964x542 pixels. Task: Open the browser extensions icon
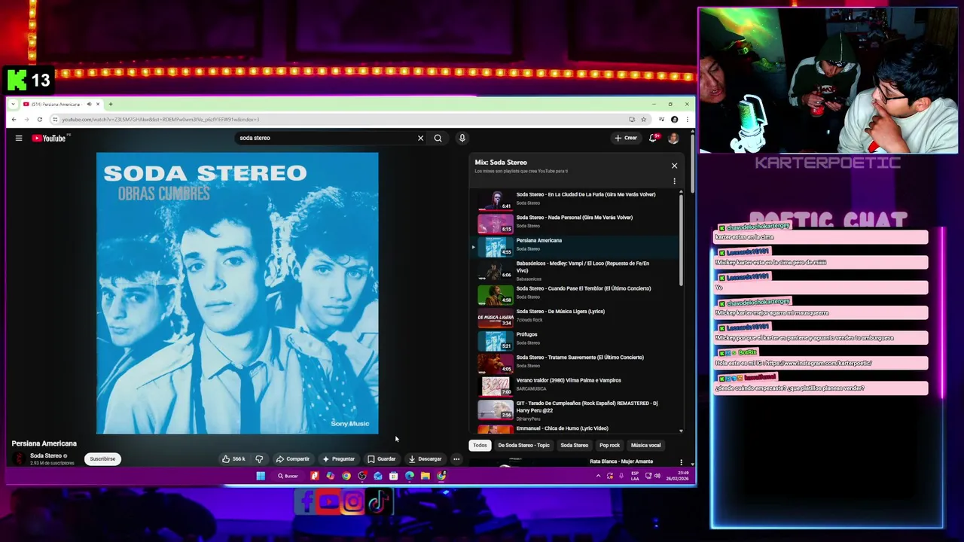pos(661,119)
